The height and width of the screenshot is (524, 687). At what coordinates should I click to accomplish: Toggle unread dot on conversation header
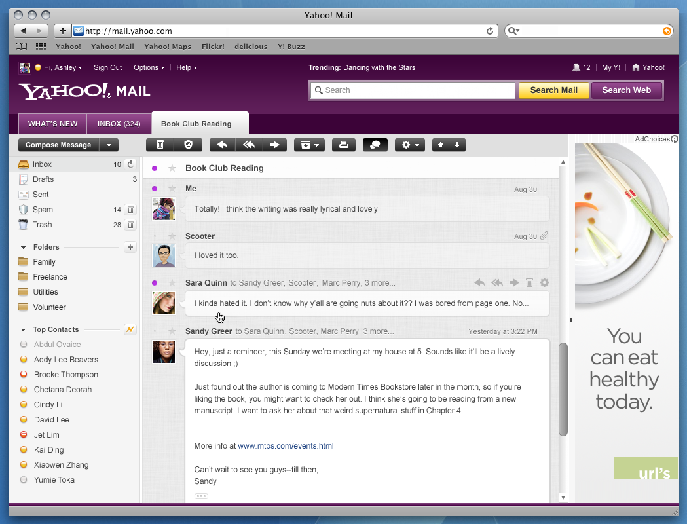[155, 168]
